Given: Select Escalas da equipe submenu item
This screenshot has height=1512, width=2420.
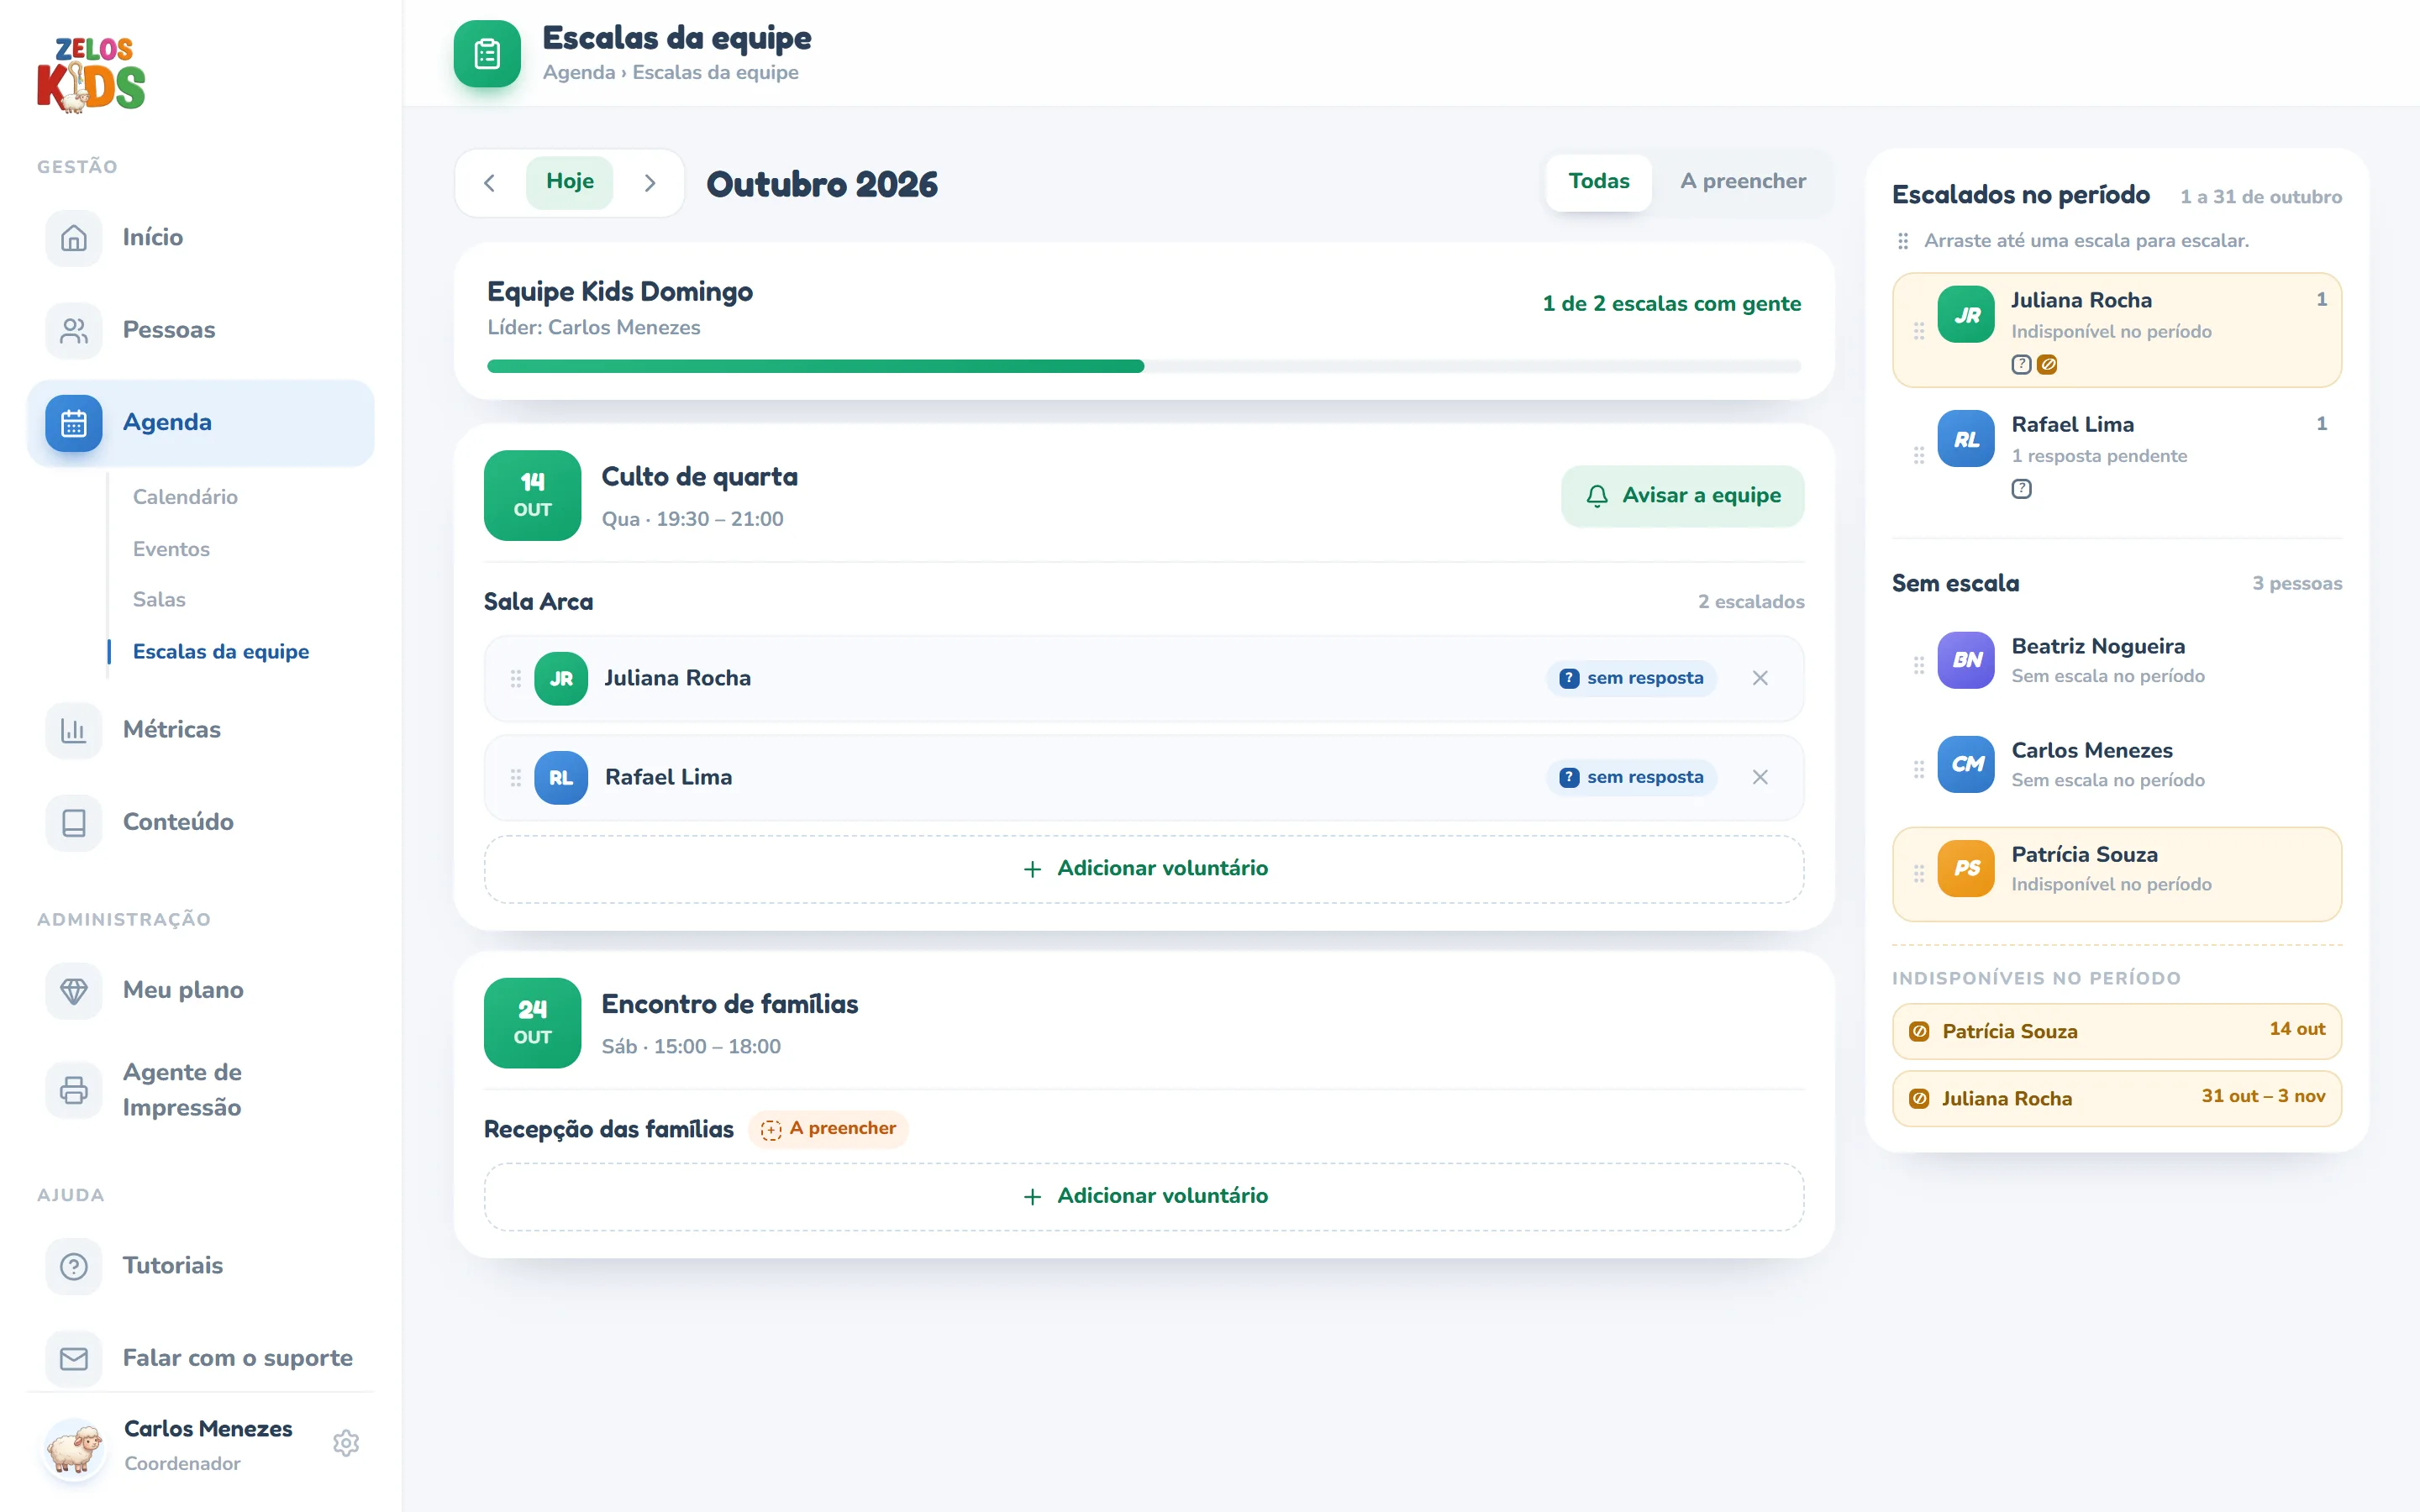Looking at the screenshot, I should (221, 651).
